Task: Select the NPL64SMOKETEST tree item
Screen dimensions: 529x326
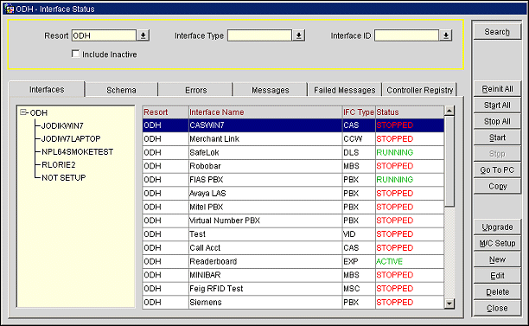Action: 77,152
